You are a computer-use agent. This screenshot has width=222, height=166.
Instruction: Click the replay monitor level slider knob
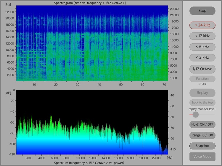pyautogui.click(x=196, y=114)
